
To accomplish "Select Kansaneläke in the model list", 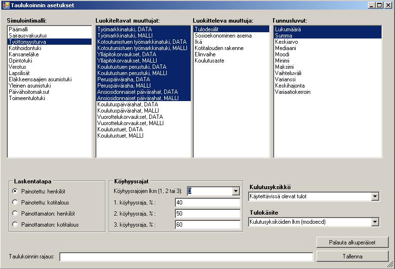I will coord(50,54).
